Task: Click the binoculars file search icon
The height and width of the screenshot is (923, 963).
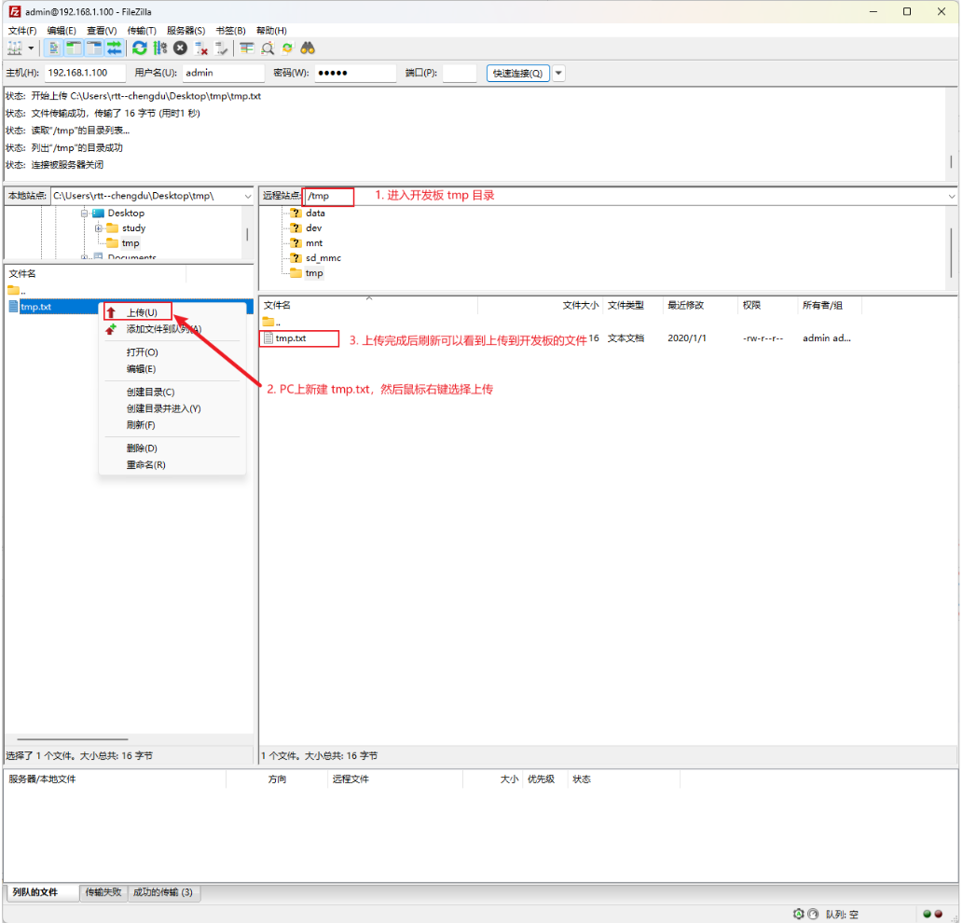Action: (x=308, y=48)
